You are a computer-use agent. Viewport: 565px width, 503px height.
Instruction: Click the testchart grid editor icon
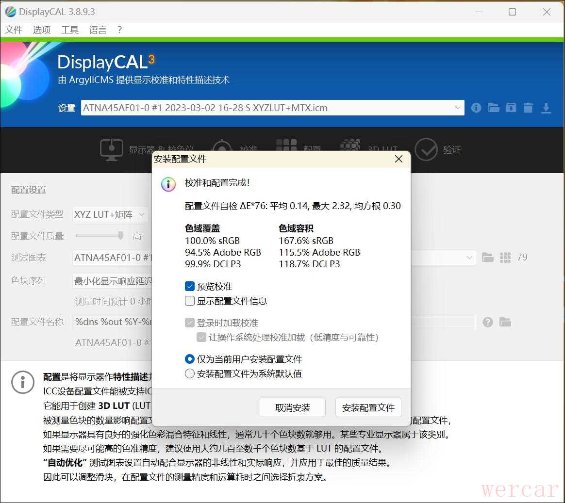click(505, 258)
